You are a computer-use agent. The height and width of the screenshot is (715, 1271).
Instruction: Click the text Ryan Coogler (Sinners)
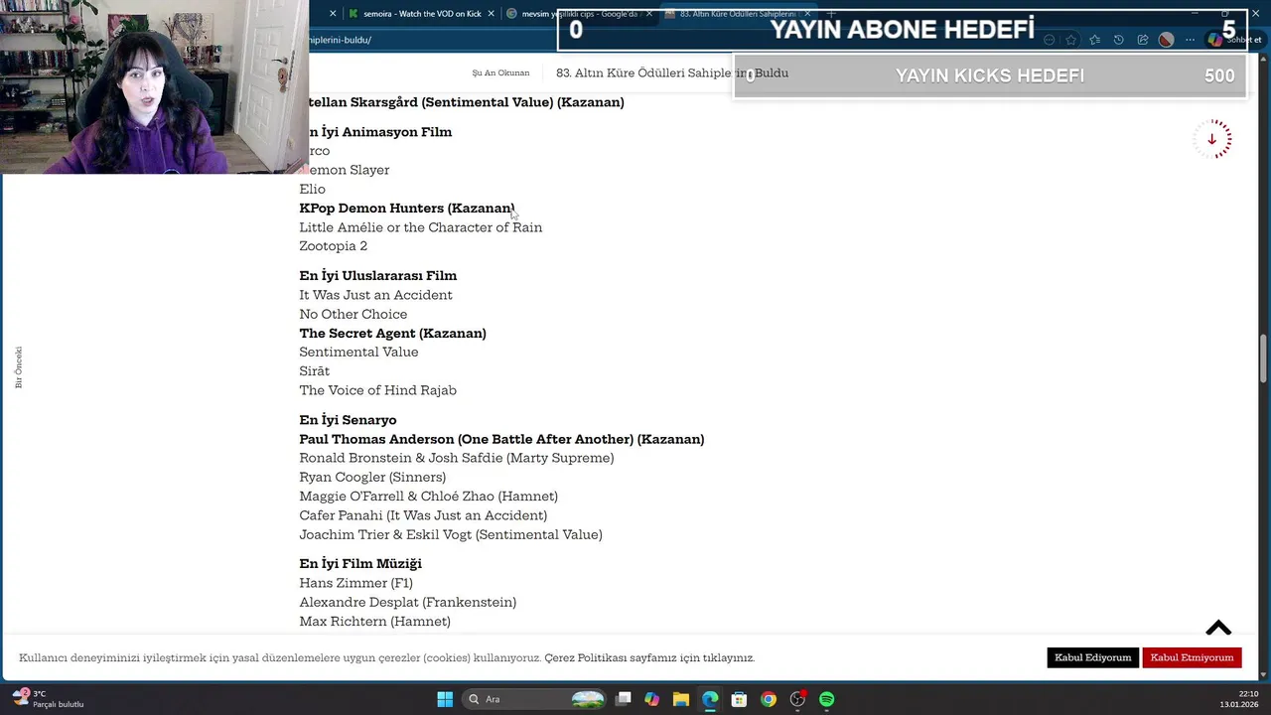[x=373, y=477]
